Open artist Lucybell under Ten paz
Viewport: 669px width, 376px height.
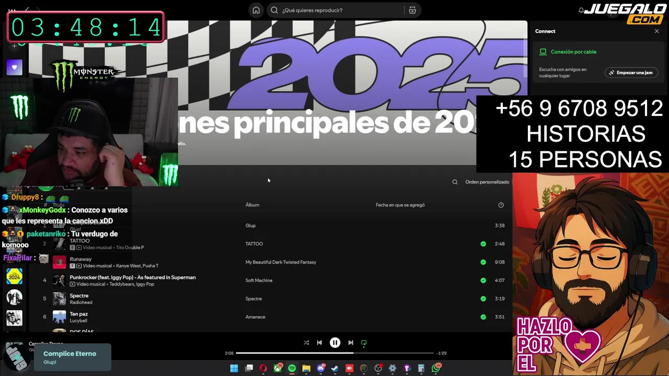point(78,321)
